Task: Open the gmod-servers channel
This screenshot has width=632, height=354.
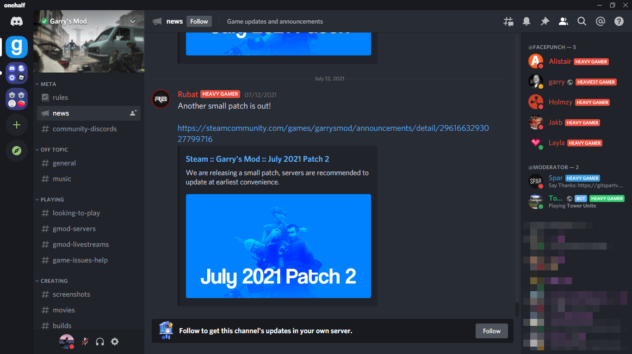Action: (x=89, y=229)
